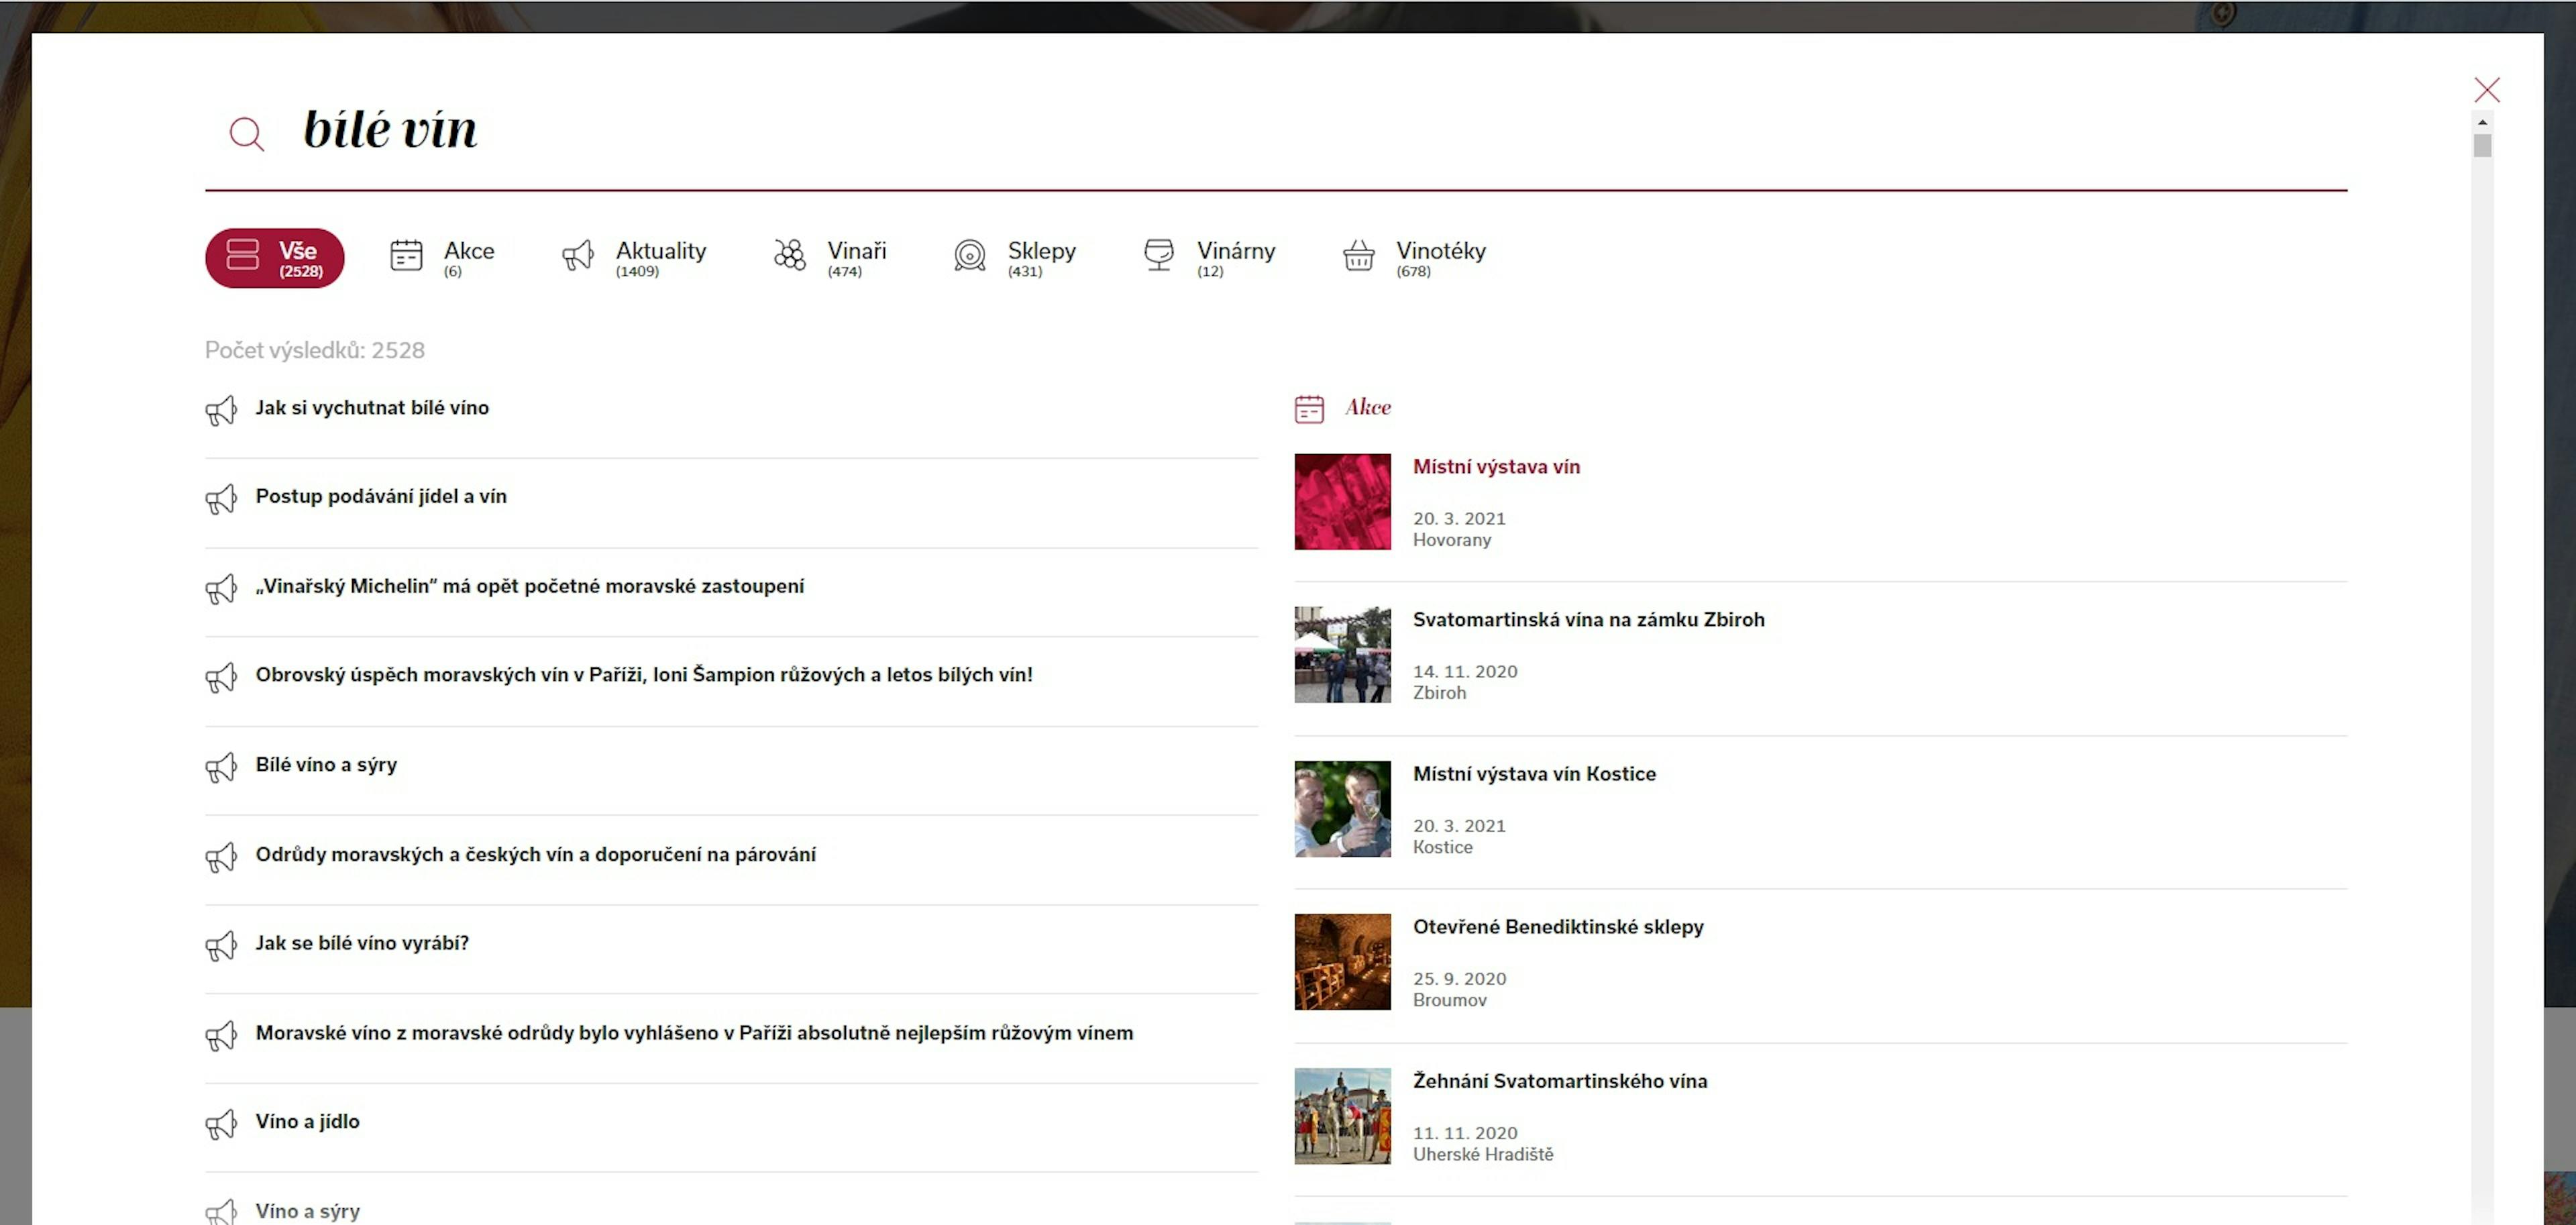Close the search overlay with the X
This screenshot has width=2576, height=1225.
(x=2486, y=90)
